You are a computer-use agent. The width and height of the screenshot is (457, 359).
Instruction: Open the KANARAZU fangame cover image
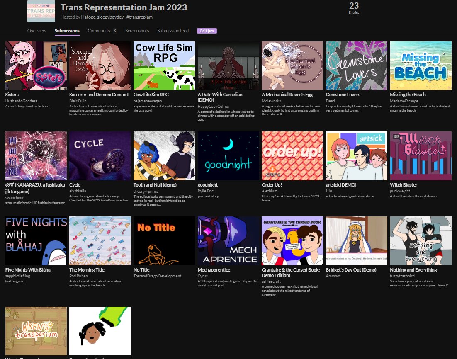pyautogui.click(x=36, y=156)
